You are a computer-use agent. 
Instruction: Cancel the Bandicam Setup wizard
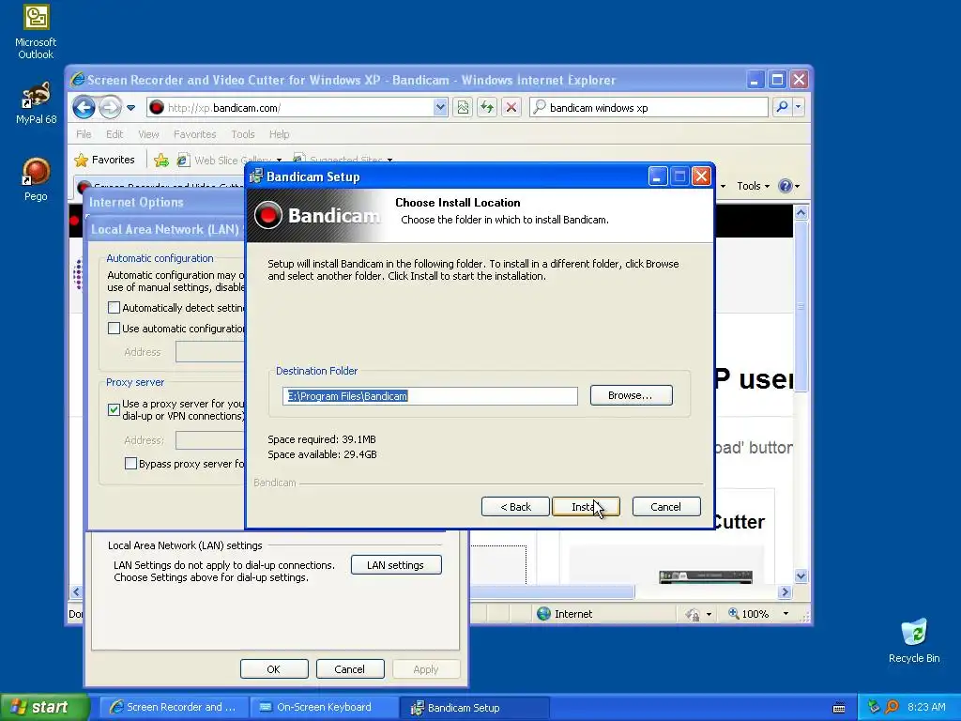[666, 507]
